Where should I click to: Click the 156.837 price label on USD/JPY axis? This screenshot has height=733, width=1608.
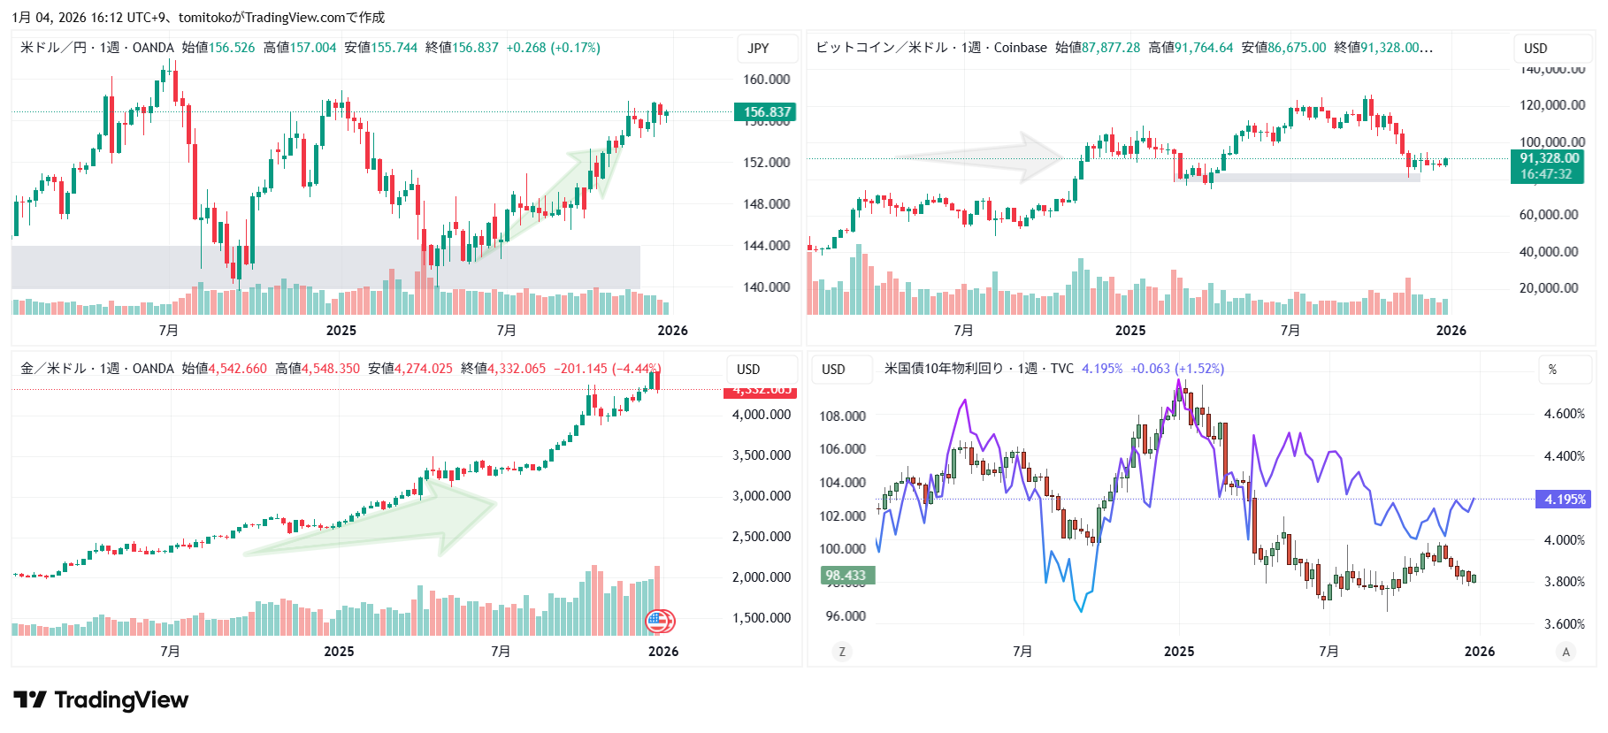[765, 112]
